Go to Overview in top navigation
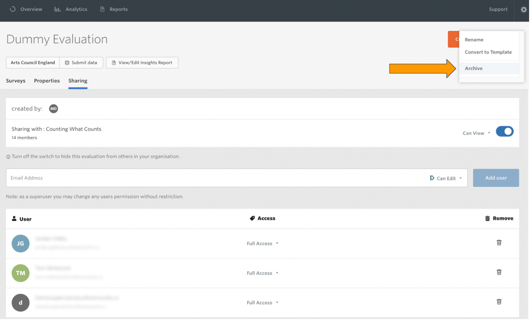 tap(26, 10)
